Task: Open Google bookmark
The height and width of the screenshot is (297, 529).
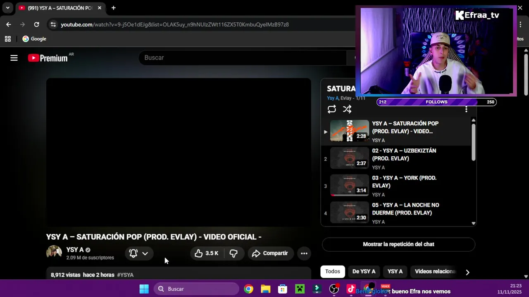Action: 34,39
